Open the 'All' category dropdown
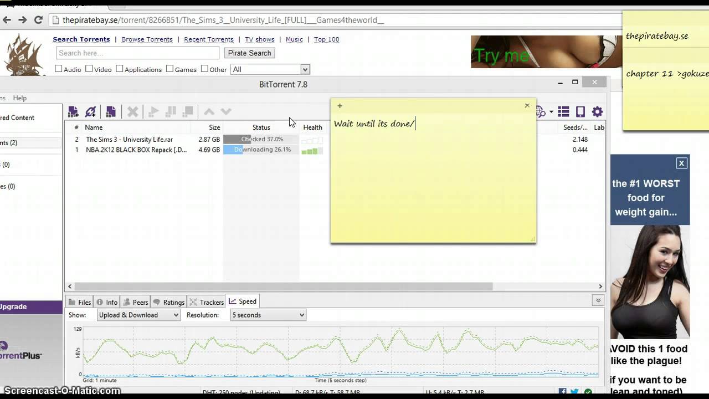709x399 pixels. click(x=270, y=69)
